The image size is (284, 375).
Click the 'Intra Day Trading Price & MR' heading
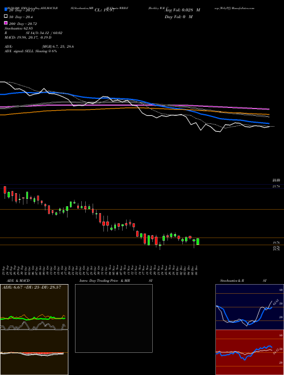click(105, 281)
